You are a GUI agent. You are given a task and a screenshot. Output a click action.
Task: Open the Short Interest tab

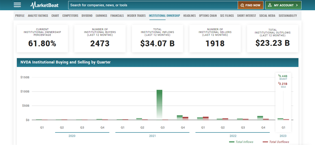[246, 16]
